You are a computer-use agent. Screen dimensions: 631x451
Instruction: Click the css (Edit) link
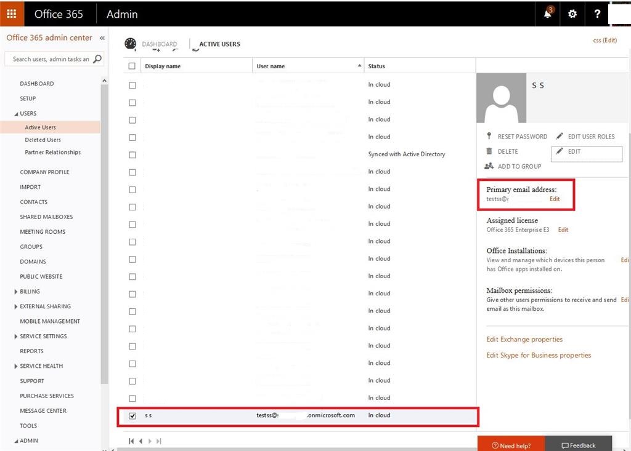(x=605, y=40)
